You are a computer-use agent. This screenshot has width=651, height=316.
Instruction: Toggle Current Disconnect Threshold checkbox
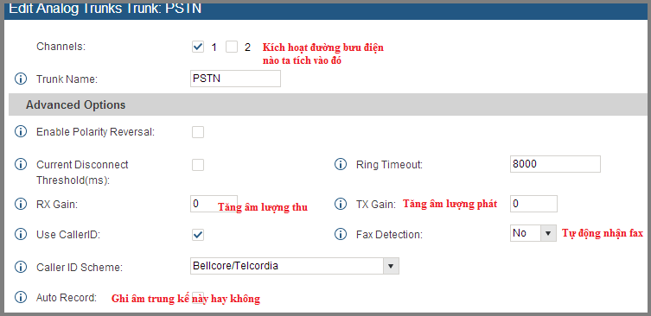click(x=198, y=165)
